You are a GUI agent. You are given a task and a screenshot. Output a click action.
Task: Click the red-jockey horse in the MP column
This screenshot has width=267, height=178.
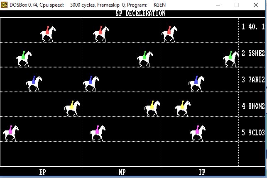[101, 34]
